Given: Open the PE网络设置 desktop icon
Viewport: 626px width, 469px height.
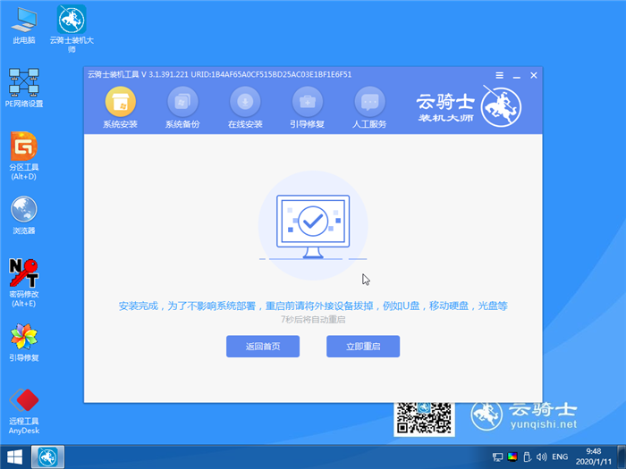Looking at the screenshot, I should coord(24,88).
